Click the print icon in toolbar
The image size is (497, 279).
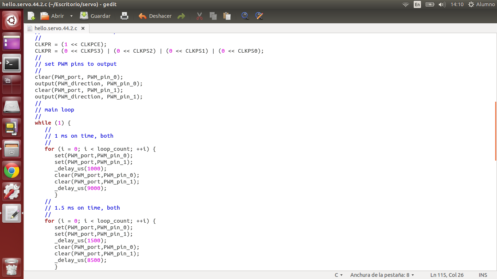tap(124, 16)
